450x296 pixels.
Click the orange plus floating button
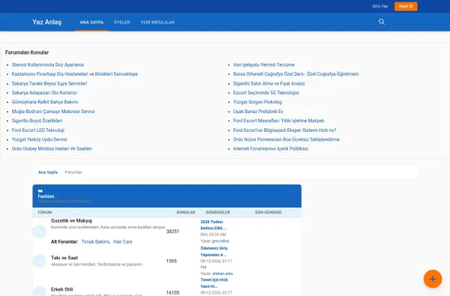[433, 279]
